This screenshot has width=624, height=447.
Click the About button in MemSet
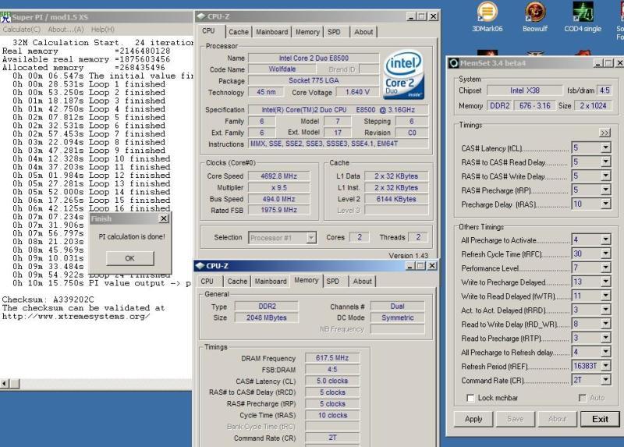[x=558, y=419]
